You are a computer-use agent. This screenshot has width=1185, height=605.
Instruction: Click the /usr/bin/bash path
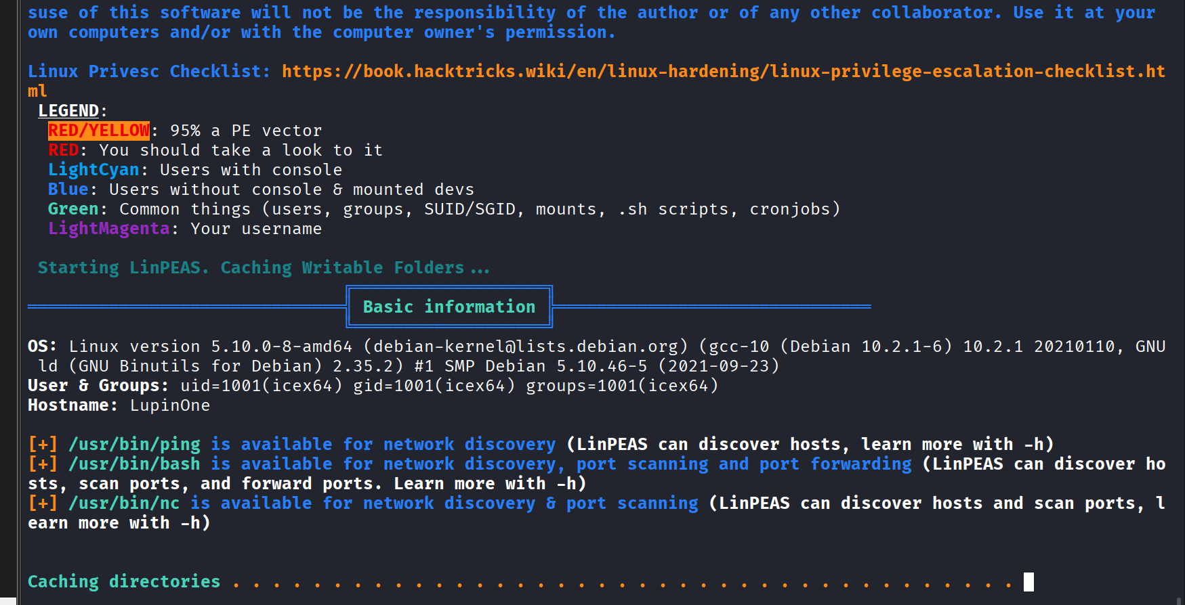click(x=134, y=464)
